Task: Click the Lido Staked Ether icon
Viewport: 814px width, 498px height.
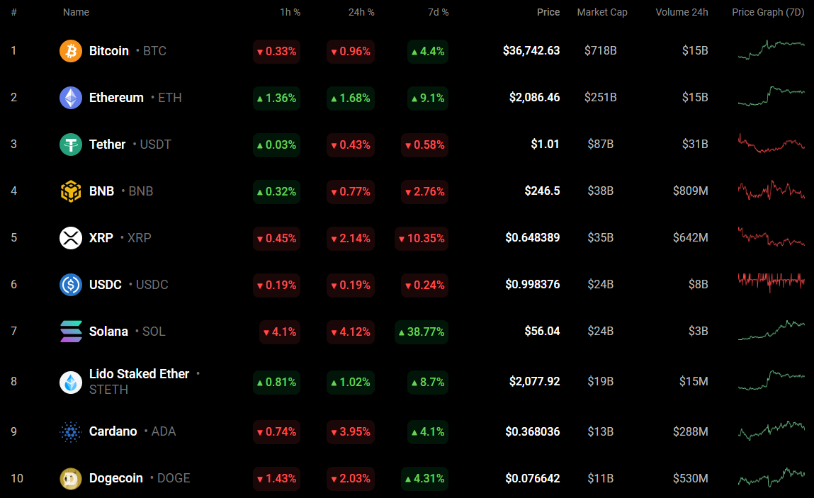Action: pos(71,382)
